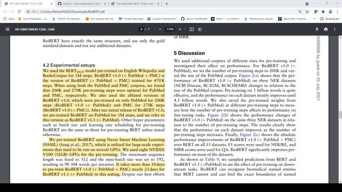Screen dimensions: 342x192
Task: Click the fit to page icon
Action: (191, 29)
